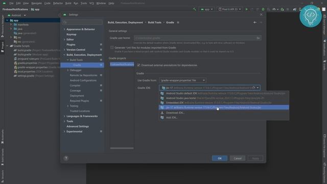Viewport: 327px width, 184px height.
Task: Open Device File Explorer side tab
Action: coord(324,146)
